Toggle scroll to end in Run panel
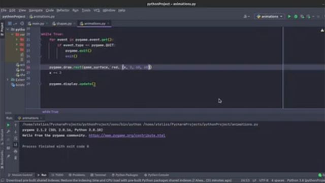Screen dimensions: 325x183 (16, 144)
